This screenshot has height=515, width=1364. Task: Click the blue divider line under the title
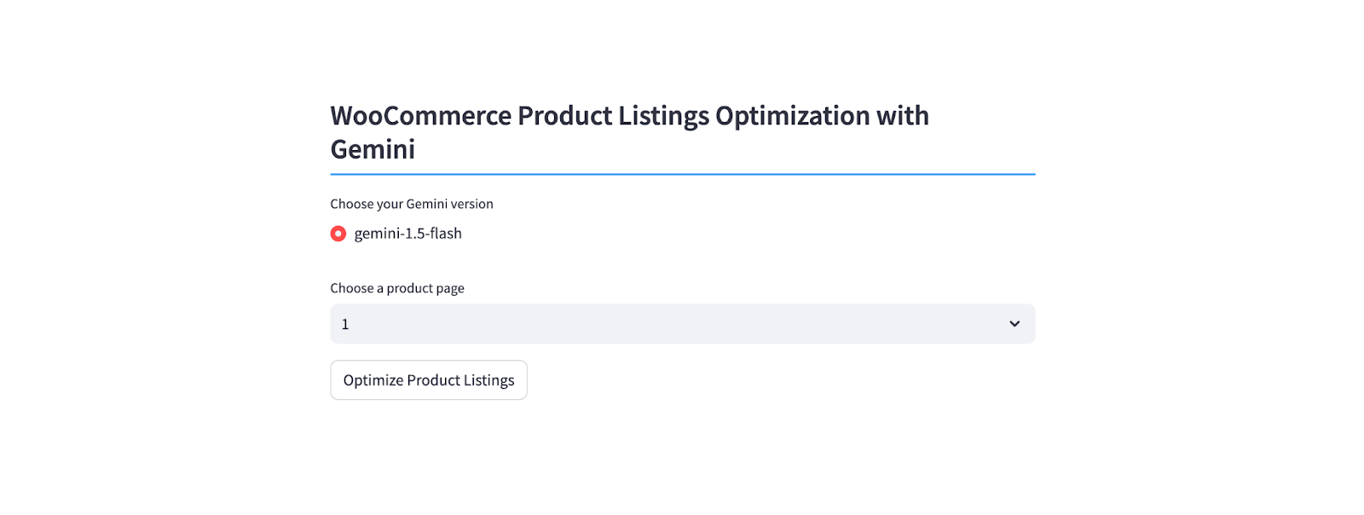(683, 174)
